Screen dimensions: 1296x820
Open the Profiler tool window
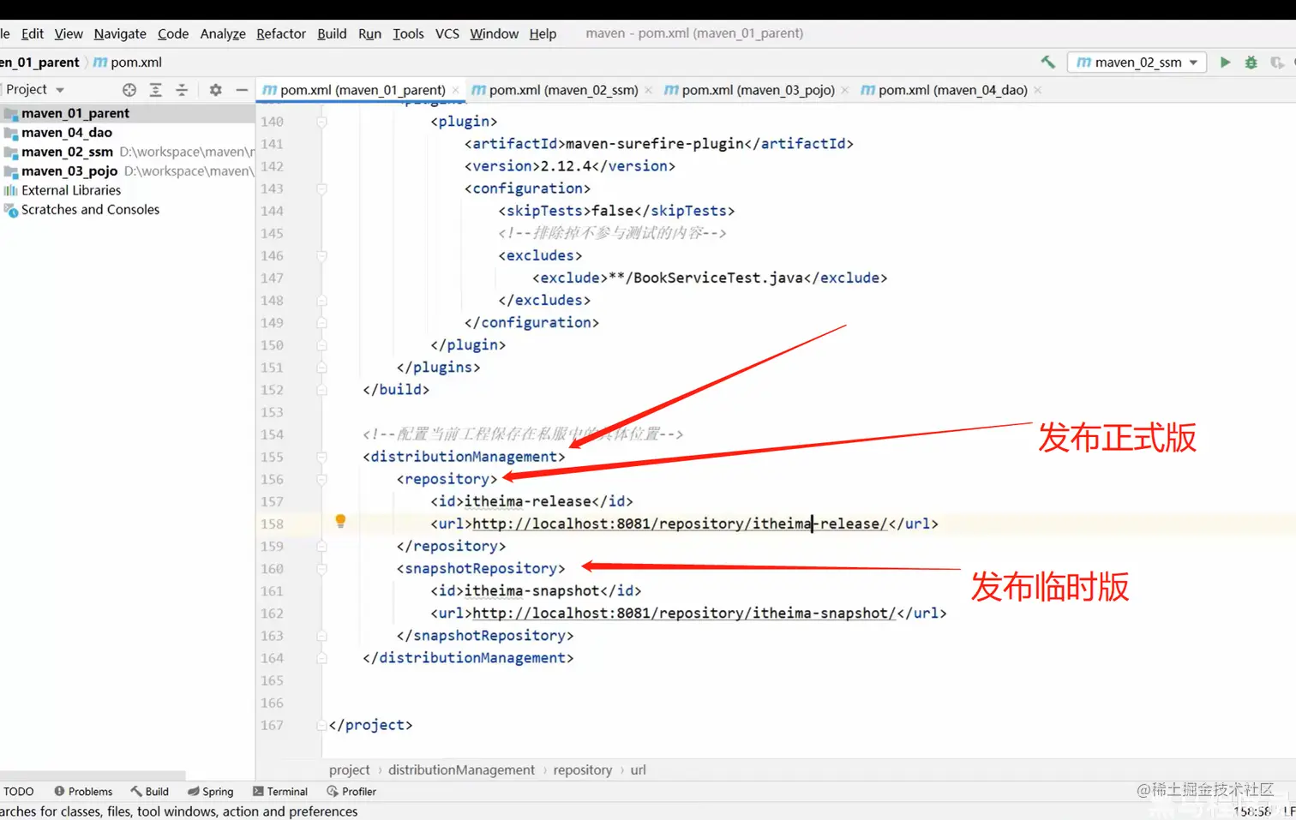coord(351,792)
